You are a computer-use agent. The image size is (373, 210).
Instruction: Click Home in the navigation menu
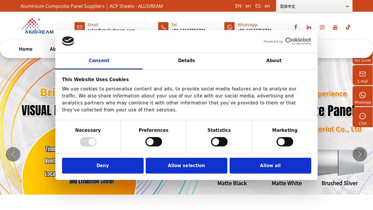26,49
